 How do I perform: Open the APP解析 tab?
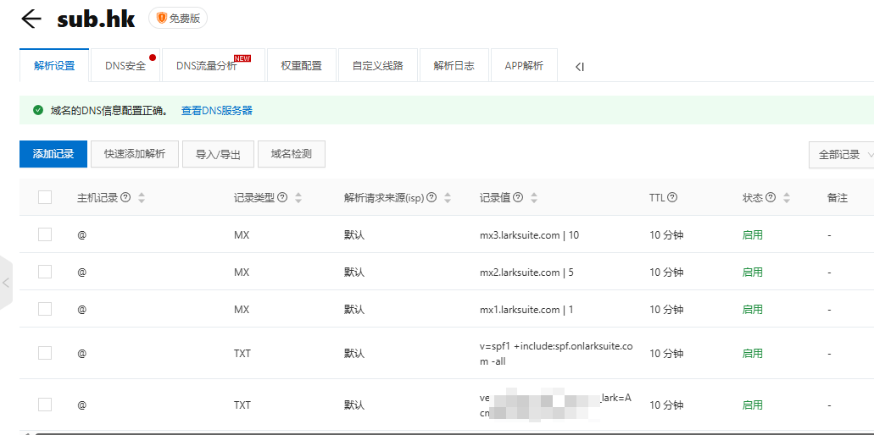[x=524, y=66]
